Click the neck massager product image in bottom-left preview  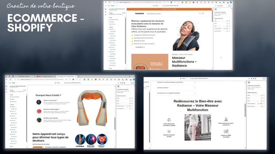(92, 108)
